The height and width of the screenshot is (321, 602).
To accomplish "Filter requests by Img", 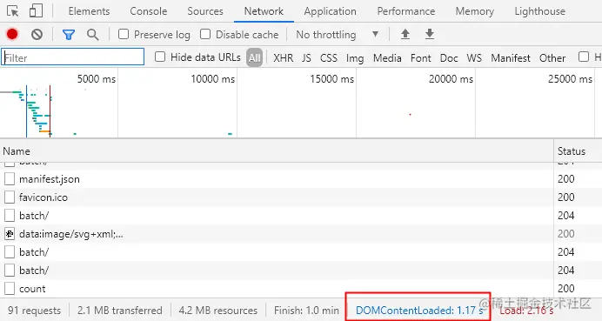I will (355, 58).
